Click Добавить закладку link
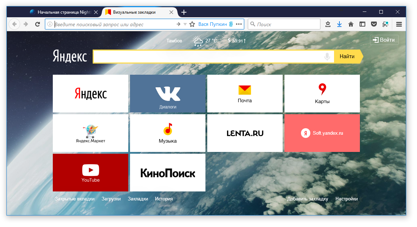This screenshot has height=227, width=417. click(x=307, y=199)
